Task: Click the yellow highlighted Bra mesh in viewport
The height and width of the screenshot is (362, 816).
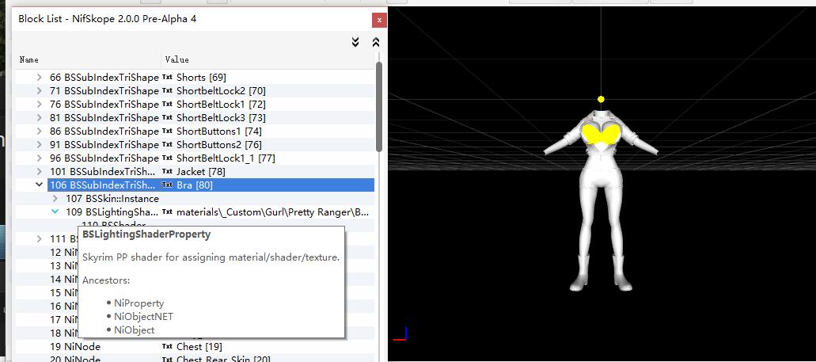Action: tap(601, 133)
